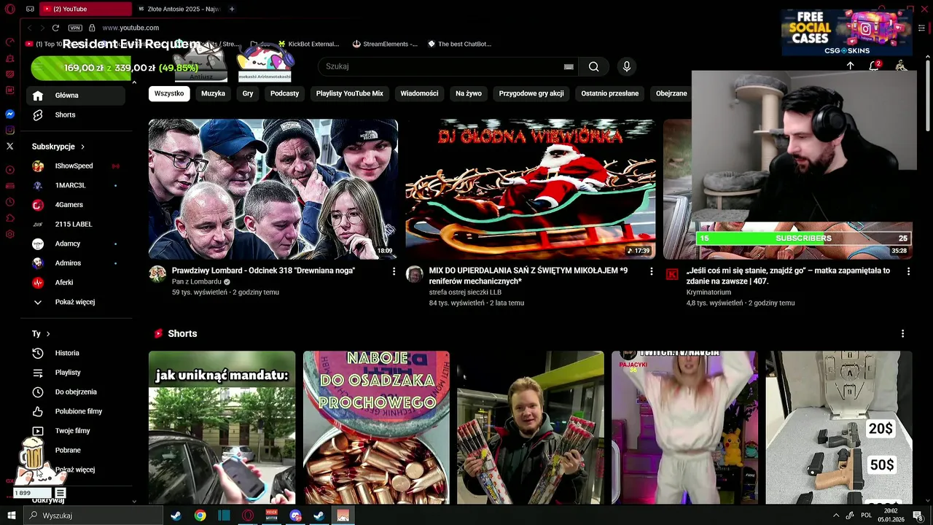This screenshot has height=525, width=933.
Task: Open strefa ostrej sieczki LLB channel name
Action: (465, 292)
